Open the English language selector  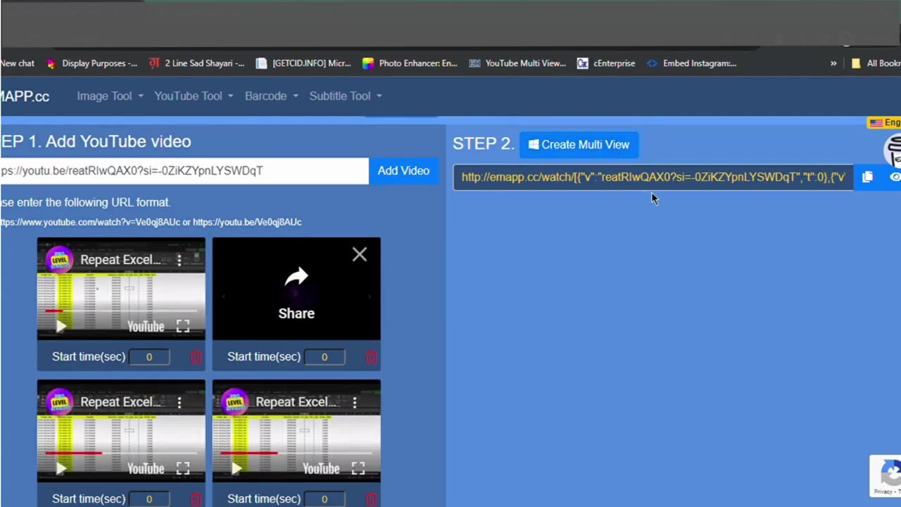pos(885,123)
